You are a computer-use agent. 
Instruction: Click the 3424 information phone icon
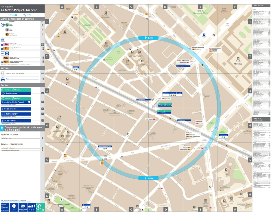(x=14, y=206)
